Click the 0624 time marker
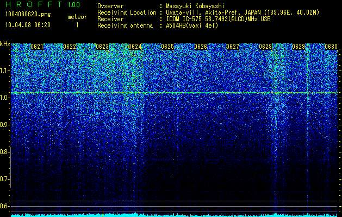 tap(135, 47)
